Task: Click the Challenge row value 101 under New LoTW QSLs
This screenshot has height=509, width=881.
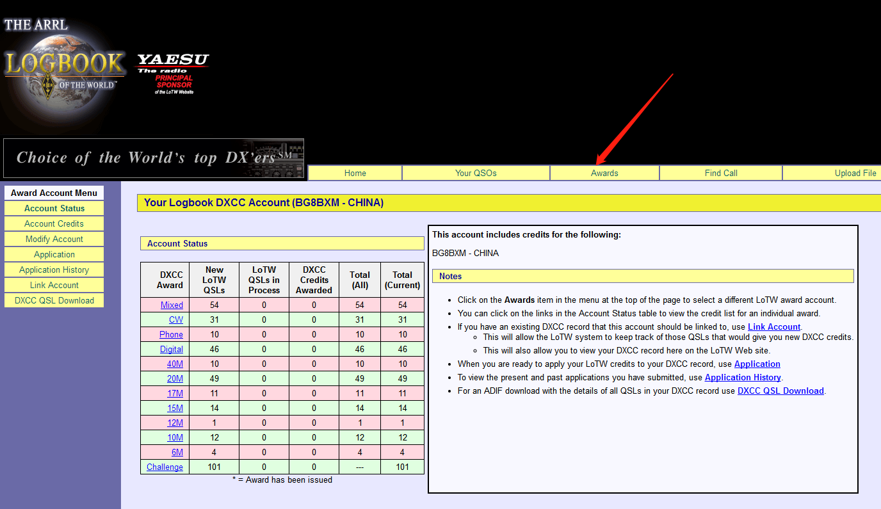Action: [x=214, y=467]
